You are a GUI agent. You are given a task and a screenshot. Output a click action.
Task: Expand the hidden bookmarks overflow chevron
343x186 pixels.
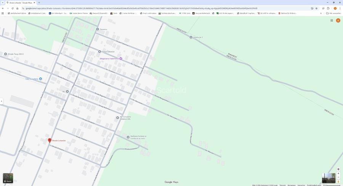click(321, 13)
